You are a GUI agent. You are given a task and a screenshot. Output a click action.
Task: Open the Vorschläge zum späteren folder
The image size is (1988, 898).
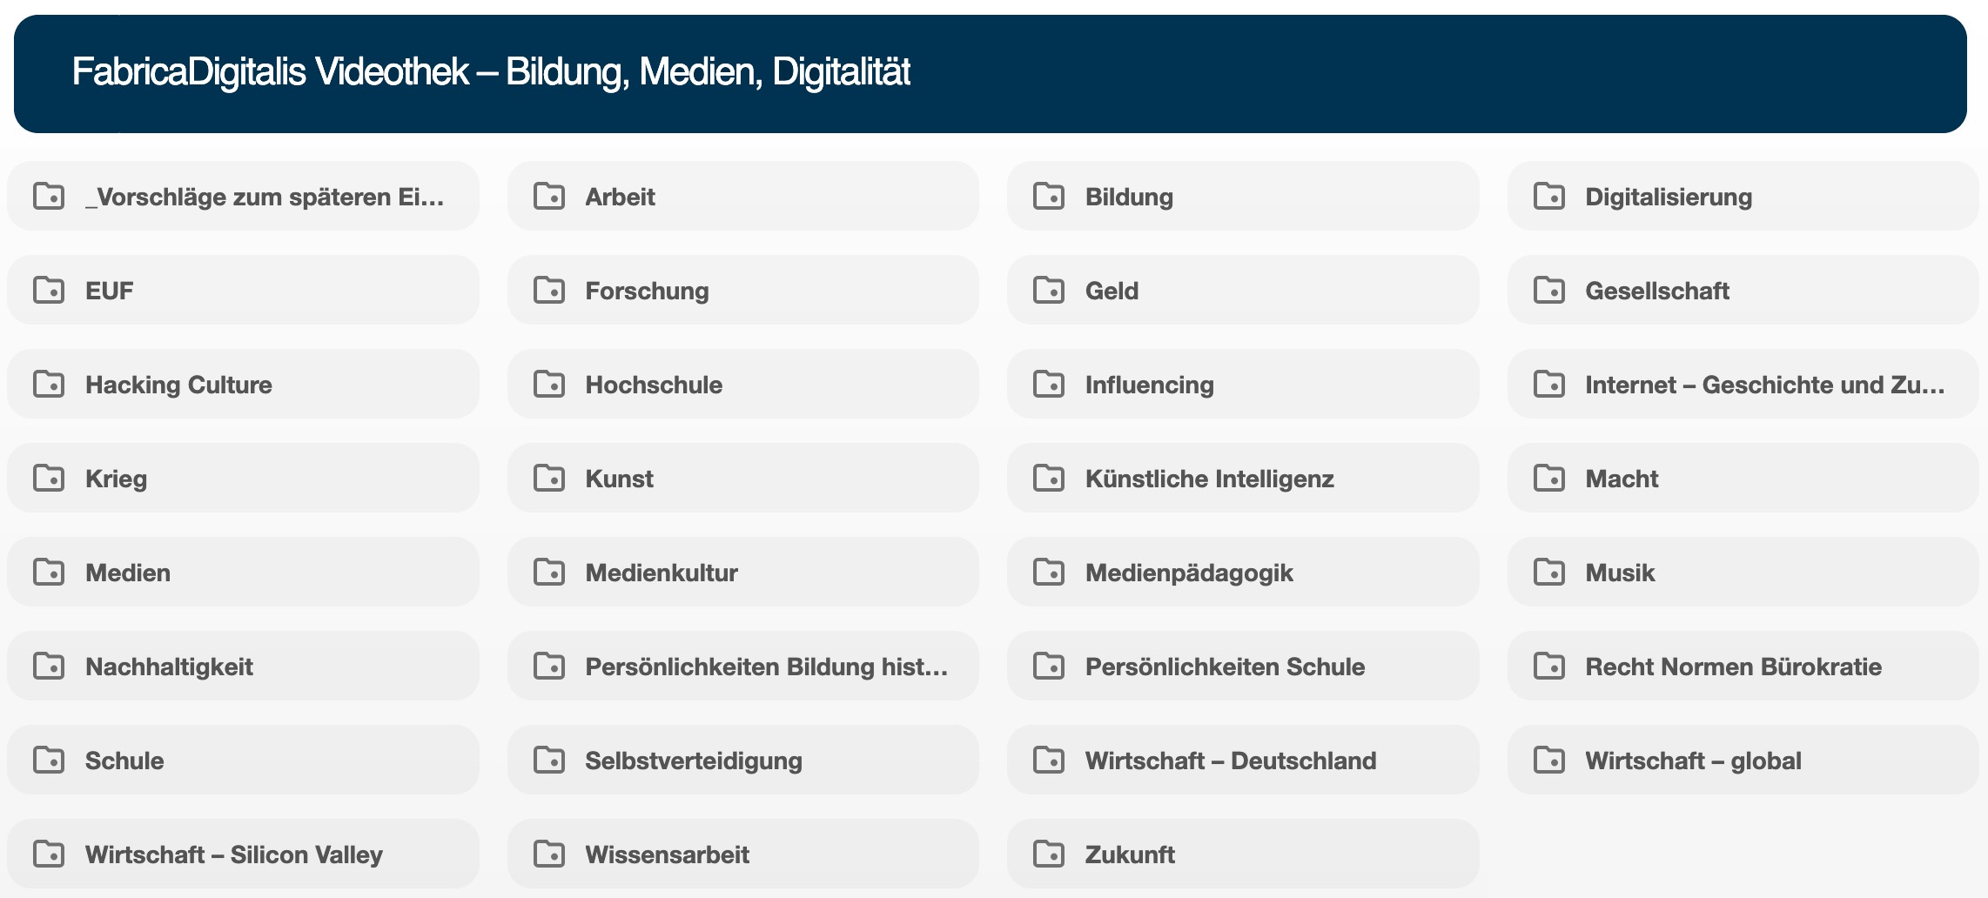265,197
